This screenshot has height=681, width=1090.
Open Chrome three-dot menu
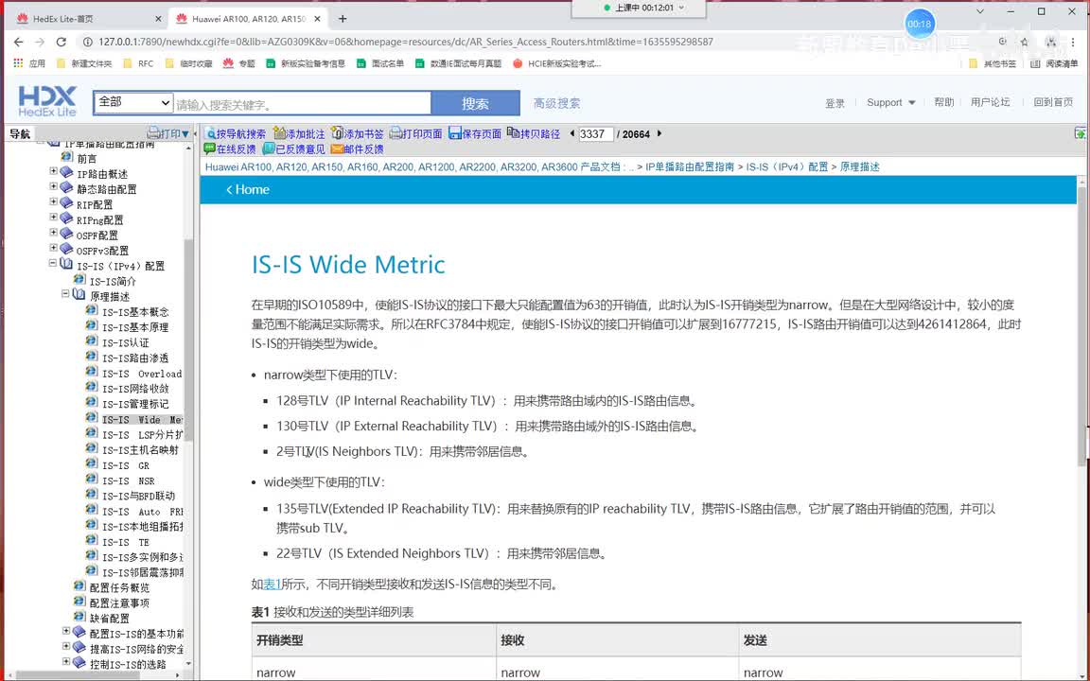1073,42
